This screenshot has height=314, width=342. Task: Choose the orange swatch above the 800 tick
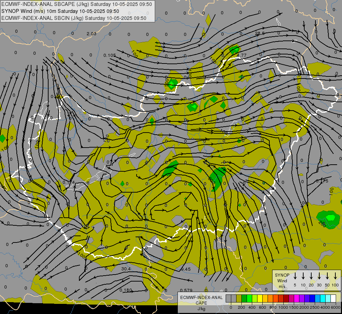pyautogui.click(x=270, y=299)
